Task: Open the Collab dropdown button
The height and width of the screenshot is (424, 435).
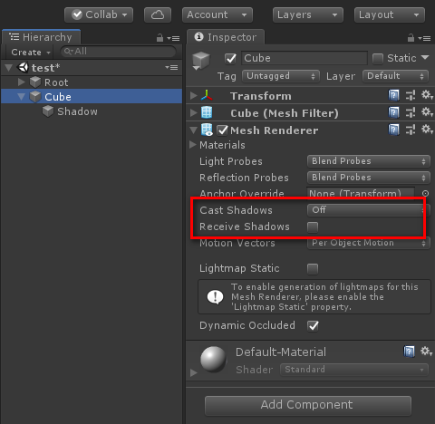Action: [99, 14]
